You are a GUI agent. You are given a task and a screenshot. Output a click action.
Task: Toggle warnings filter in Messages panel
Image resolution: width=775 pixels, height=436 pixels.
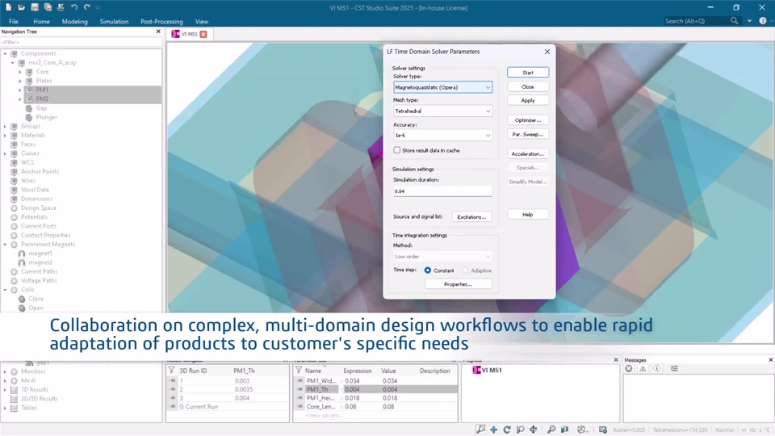point(643,369)
